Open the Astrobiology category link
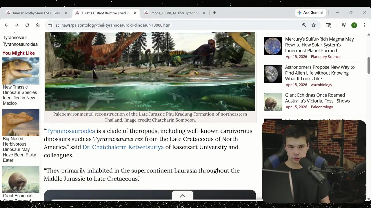 tap(321, 85)
